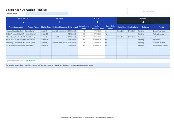Click the legal advice disclaimer text
Image resolution: width=174 pixels, height=123 pixels.
pos(49,65)
